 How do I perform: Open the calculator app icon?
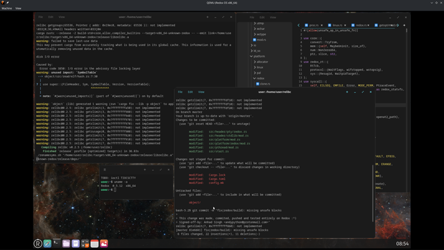[85, 244]
